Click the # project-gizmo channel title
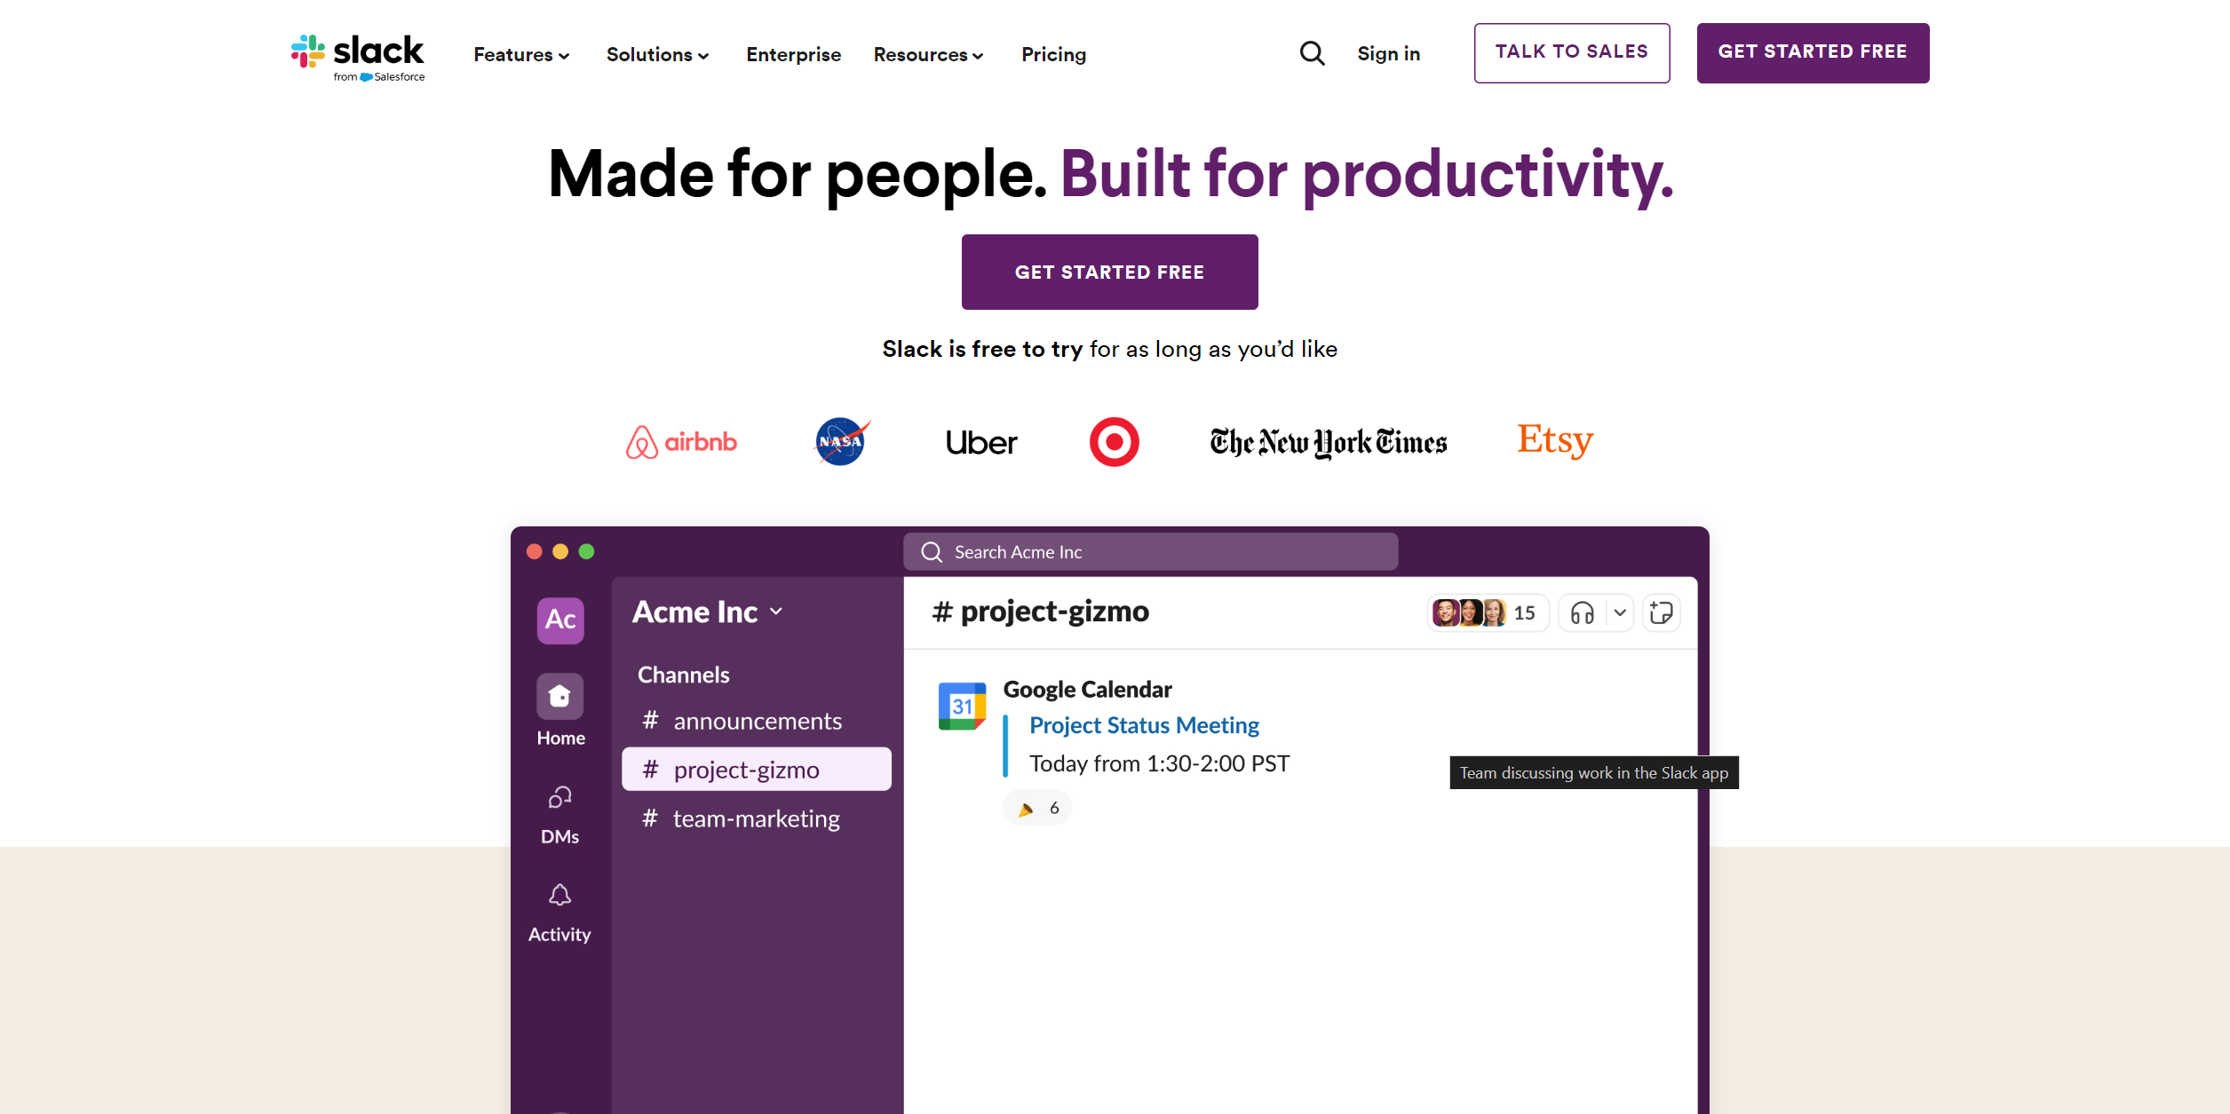The height and width of the screenshot is (1114, 2230). click(1040, 612)
